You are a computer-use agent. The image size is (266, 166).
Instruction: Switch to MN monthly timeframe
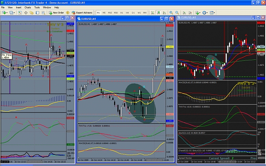[145, 13]
